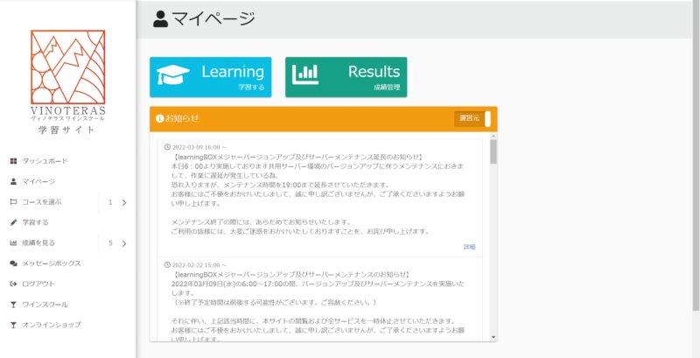700x358 pixels.
Task: Click the user icon in マイページ page header
Action: point(161,19)
